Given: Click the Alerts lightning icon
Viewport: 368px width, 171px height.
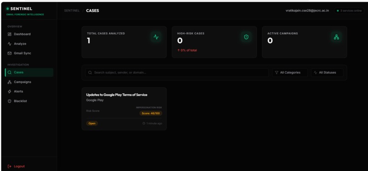Looking at the screenshot, I should pos(10,91).
